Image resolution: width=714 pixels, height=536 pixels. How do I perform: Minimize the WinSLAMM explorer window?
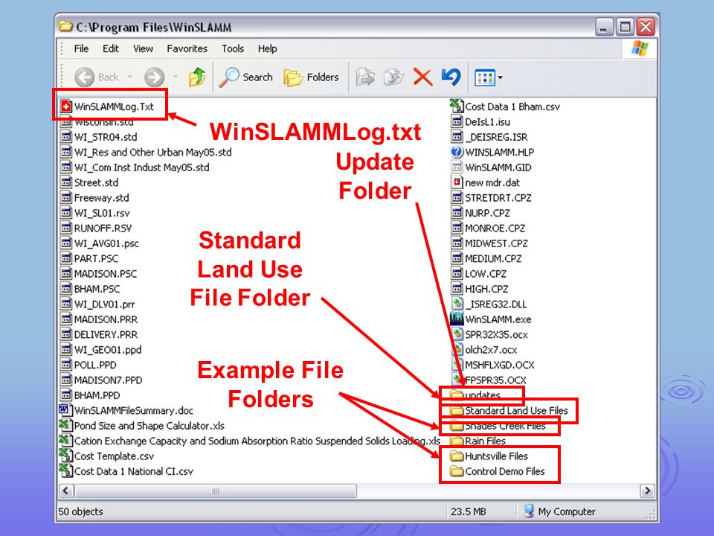coord(604,27)
